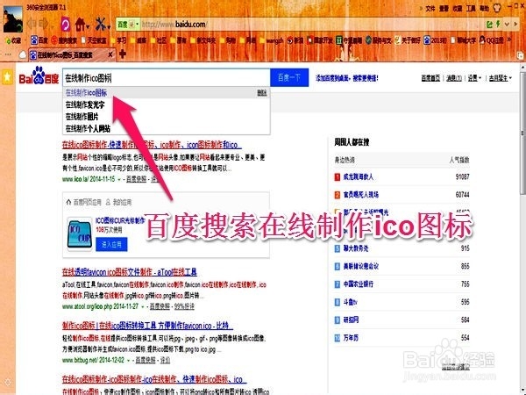Click the 添加百度到桌面 link

point(347,78)
